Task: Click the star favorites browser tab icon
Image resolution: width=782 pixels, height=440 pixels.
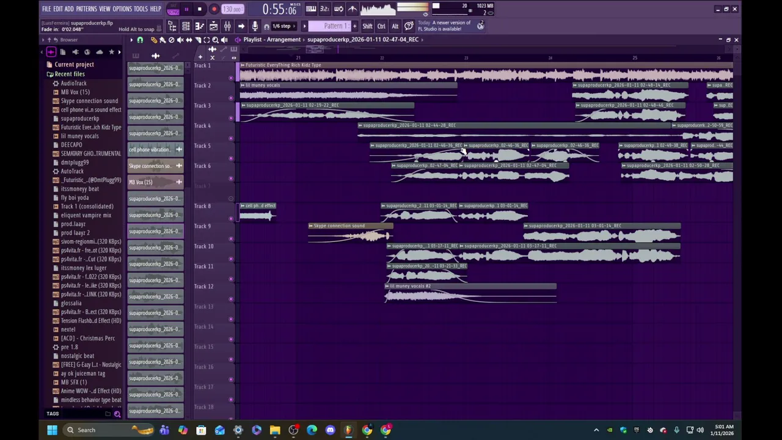Action: [111, 52]
